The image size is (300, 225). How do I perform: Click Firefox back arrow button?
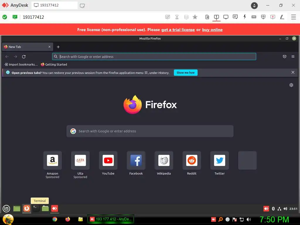tap(7, 57)
